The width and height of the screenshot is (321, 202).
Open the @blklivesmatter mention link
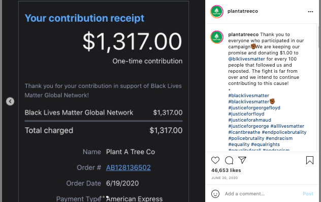246,59
